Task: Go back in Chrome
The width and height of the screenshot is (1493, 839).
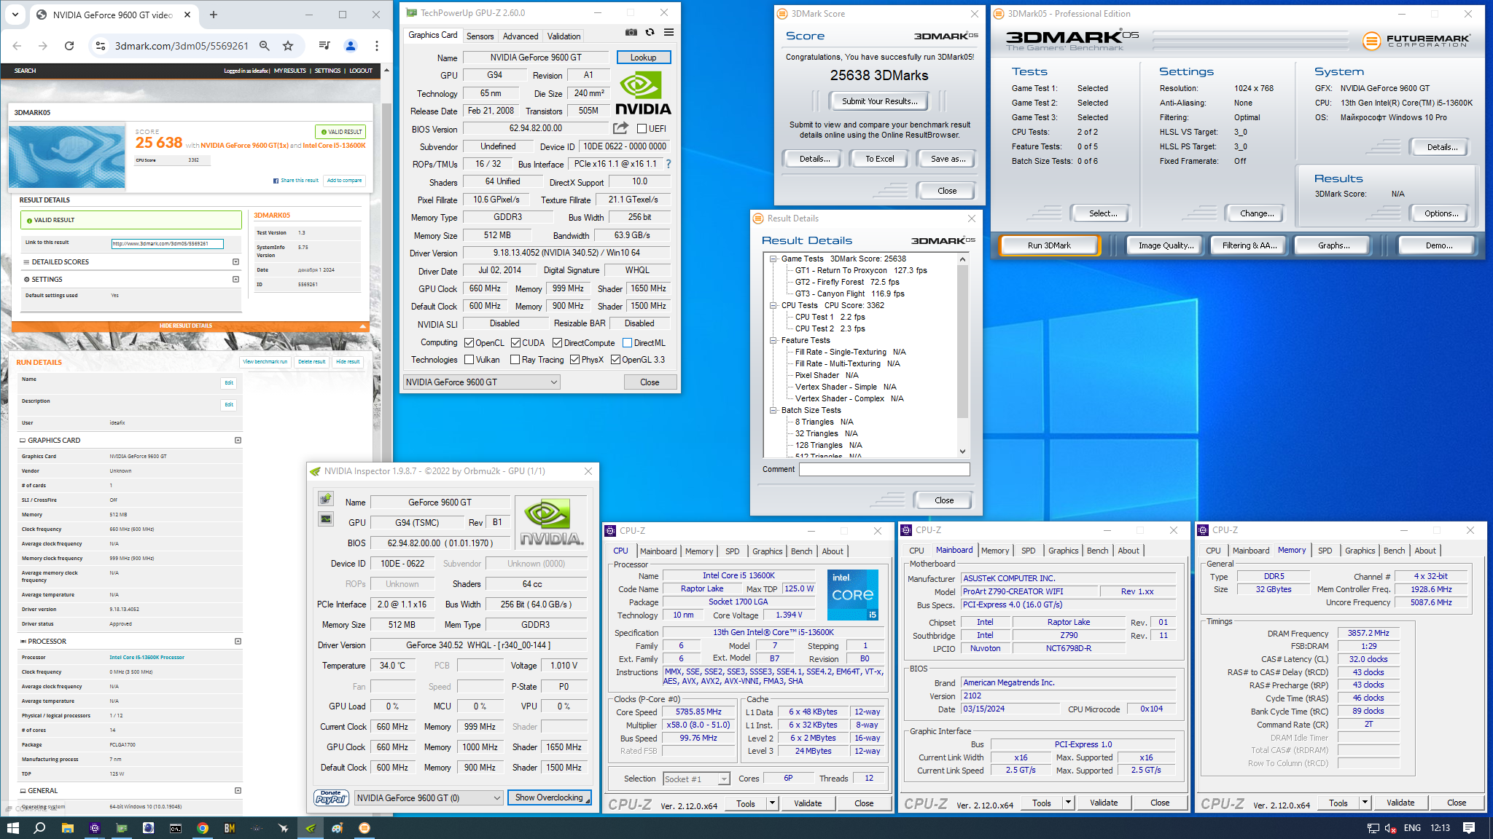Action: click(17, 46)
